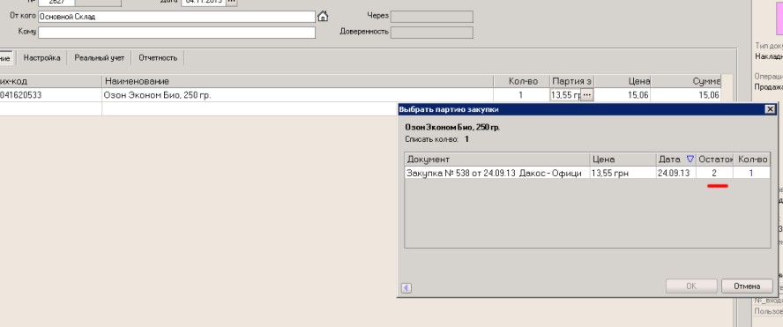Switch to the Отчетность tab
The width and height of the screenshot is (783, 327).
(x=158, y=58)
